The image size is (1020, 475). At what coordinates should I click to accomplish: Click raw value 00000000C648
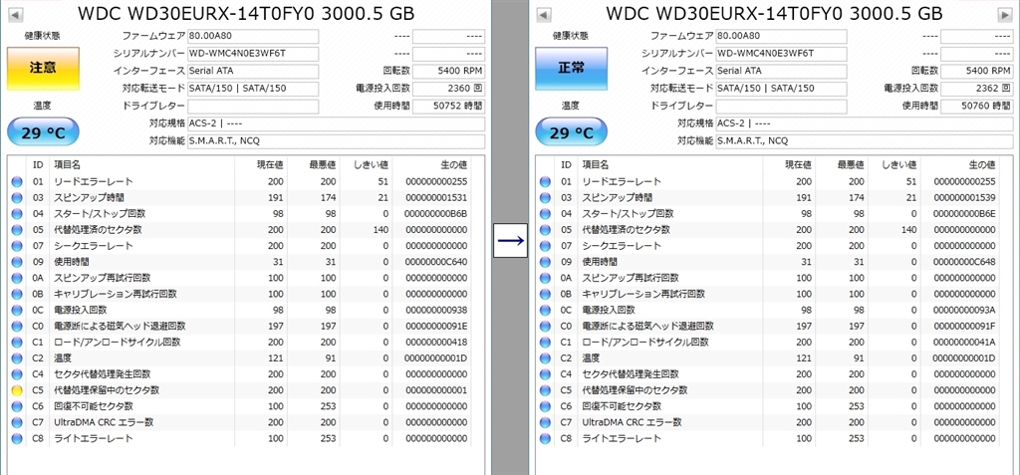[x=964, y=262]
